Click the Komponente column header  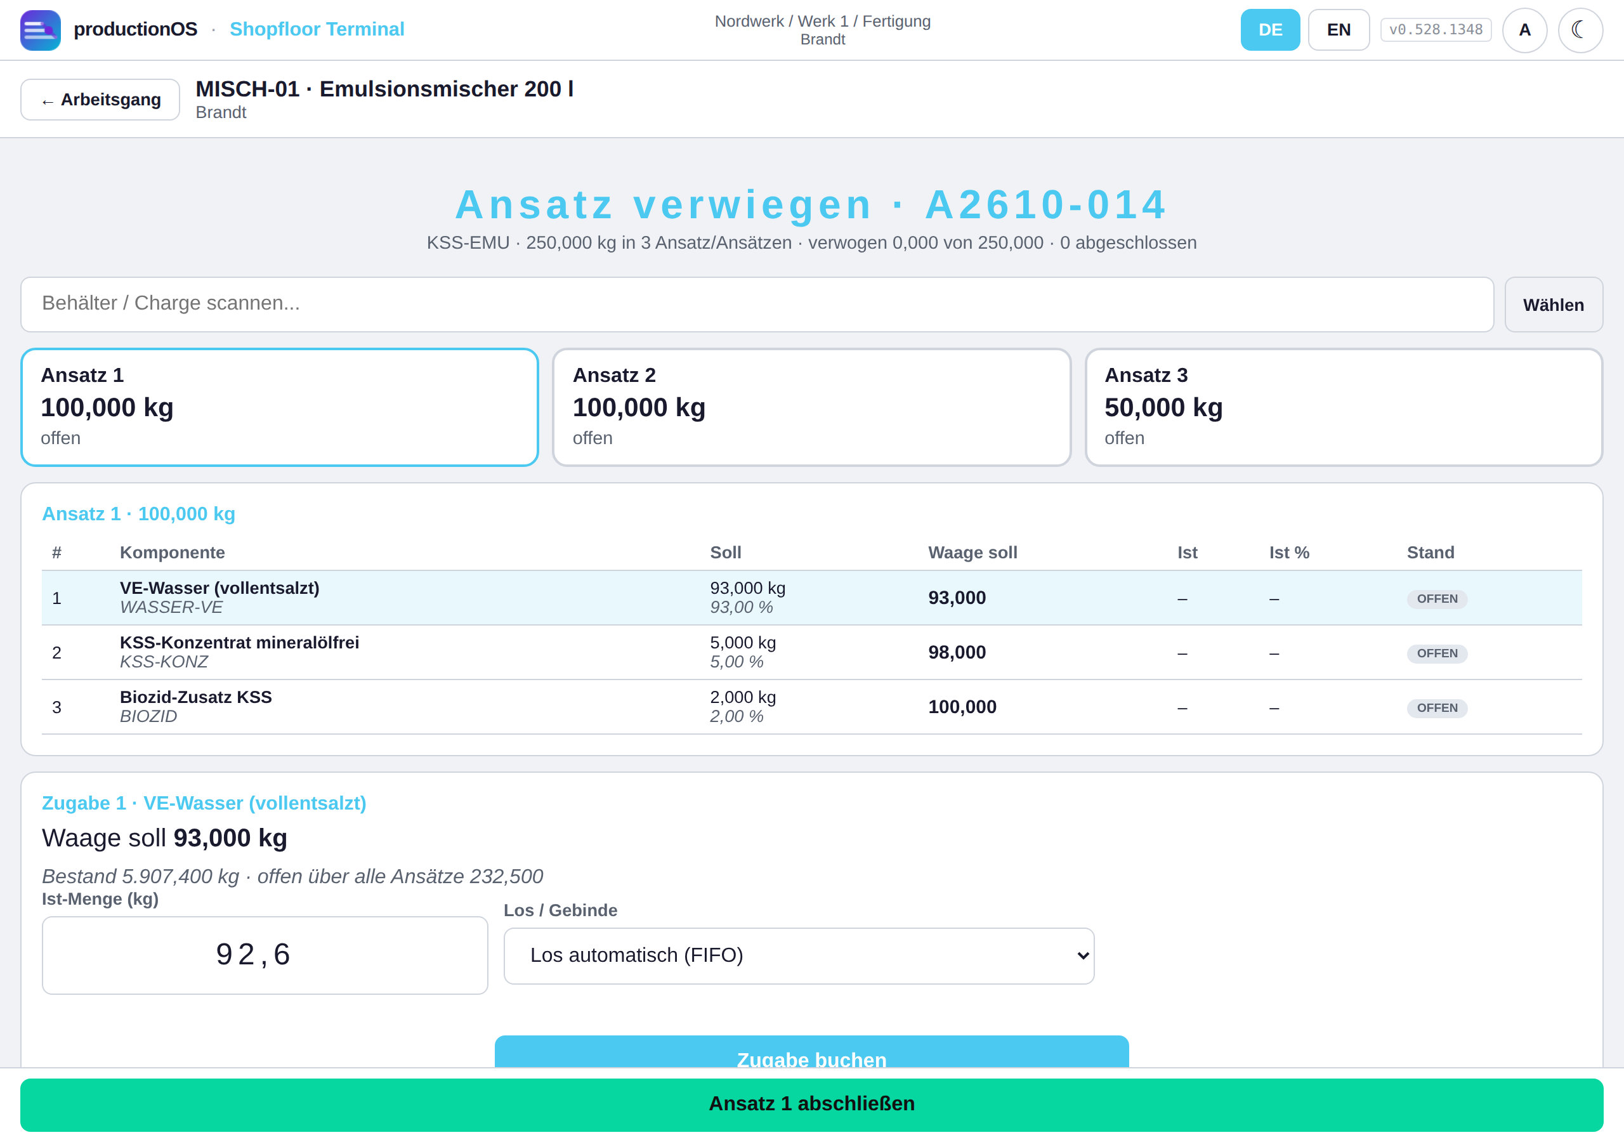click(172, 553)
